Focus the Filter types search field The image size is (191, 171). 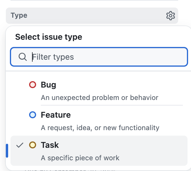tap(108, 57)
